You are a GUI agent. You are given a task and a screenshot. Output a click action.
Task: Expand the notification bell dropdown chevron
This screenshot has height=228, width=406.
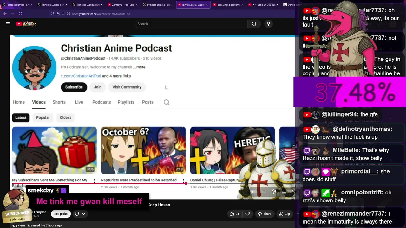point(83,214)
